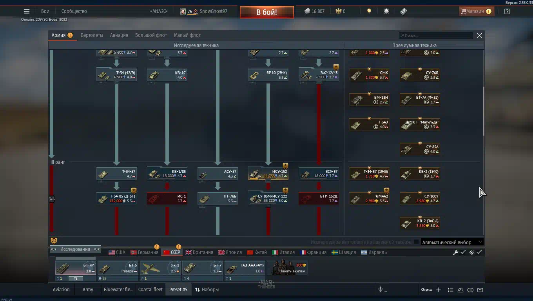
Task: Open the Магазин shop cart
Action: pyautogui.click(x=476, y=11)
